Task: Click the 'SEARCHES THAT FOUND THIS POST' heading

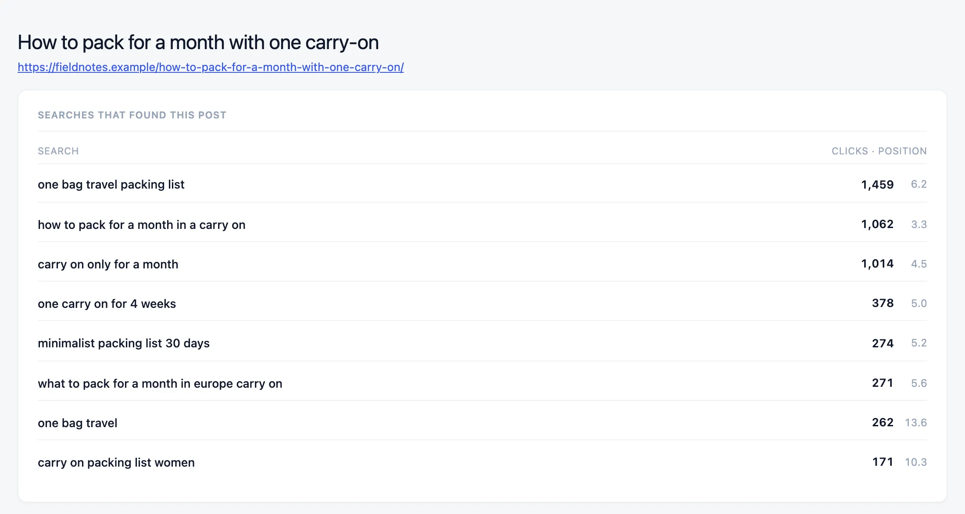Action: (132, 115)
